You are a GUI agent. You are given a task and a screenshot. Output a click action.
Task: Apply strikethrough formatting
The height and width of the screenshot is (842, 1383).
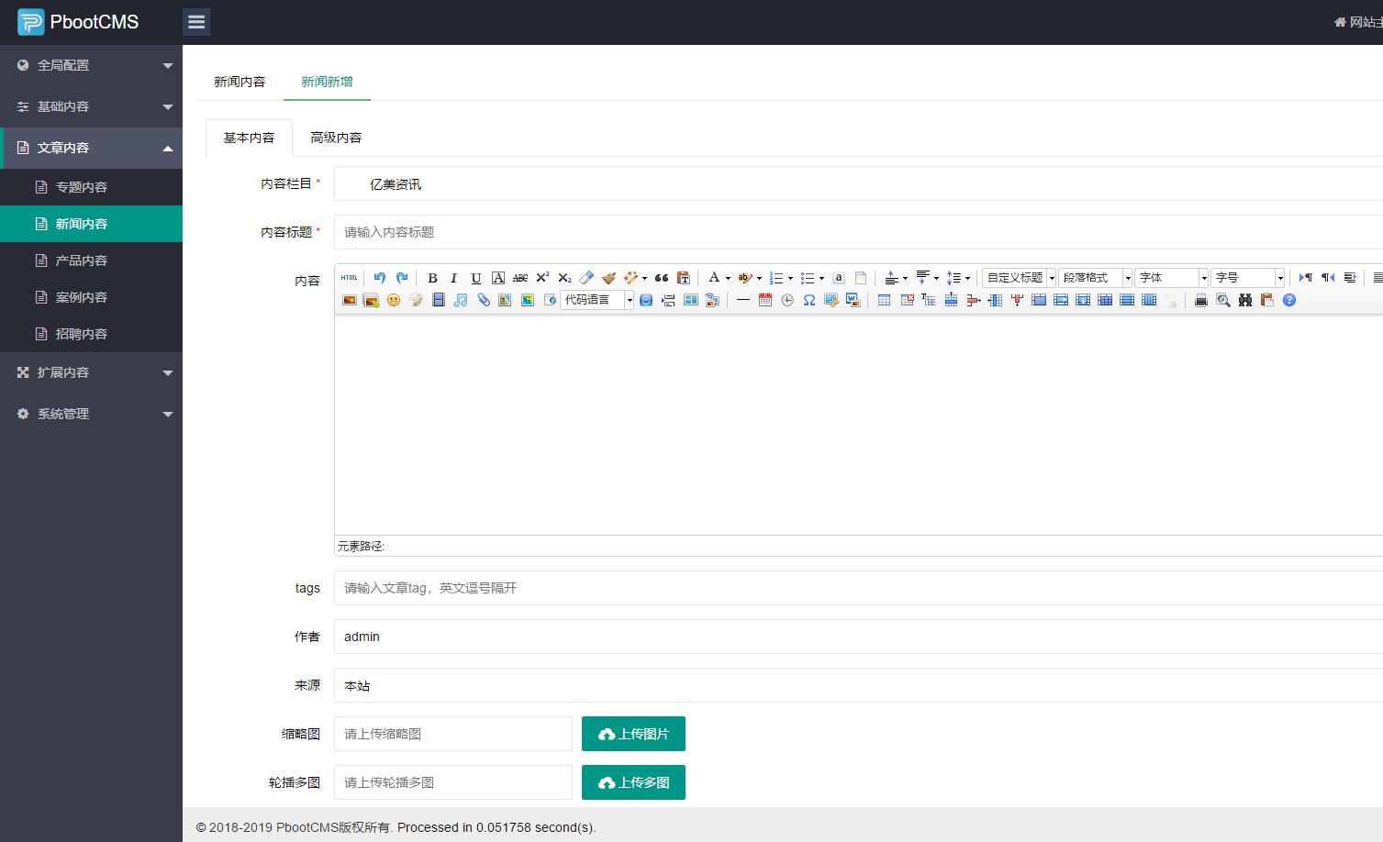pyautogui.click(x=520, y=278)
